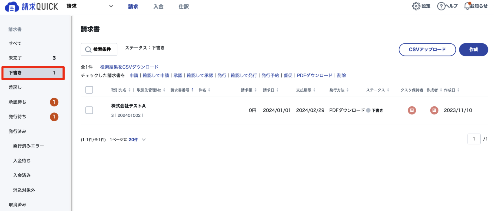Click the 2023/11/10 creation date cell

pos(458,110)
